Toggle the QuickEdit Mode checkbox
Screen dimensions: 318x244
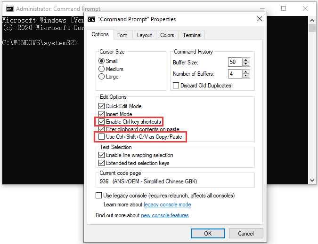[x=101, y=106]
